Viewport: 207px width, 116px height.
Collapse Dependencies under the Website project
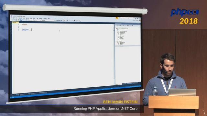coord(117,42)
